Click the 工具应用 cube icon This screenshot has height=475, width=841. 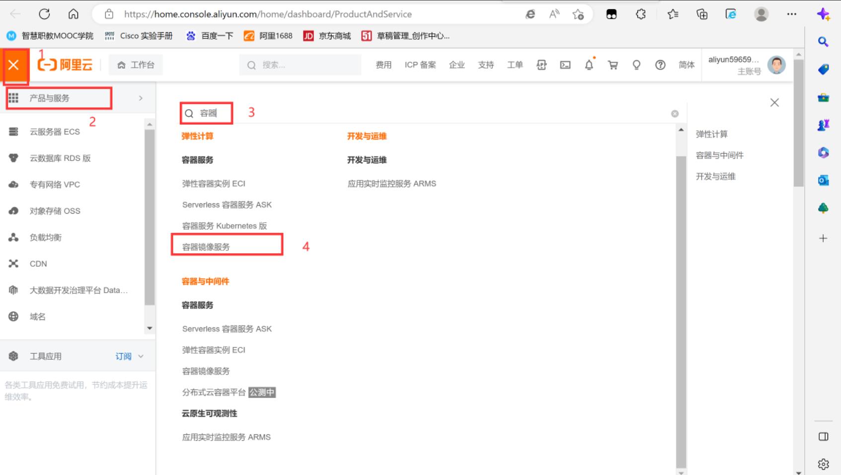coord(13,356)
